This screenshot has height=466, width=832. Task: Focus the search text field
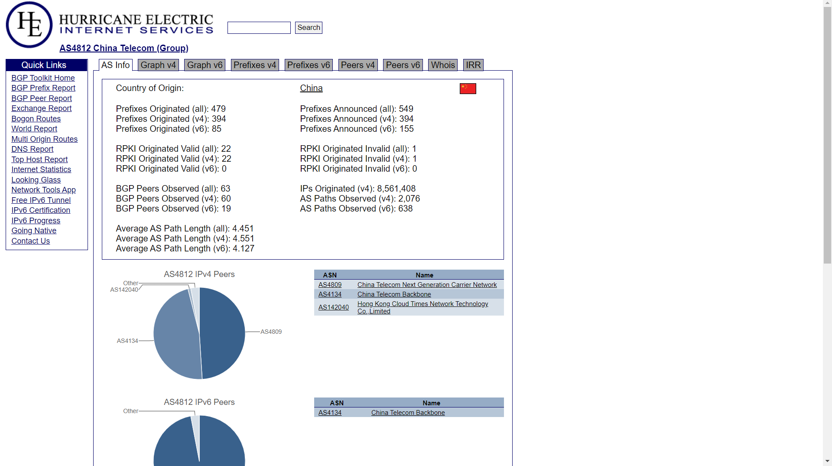(x=259, y=28)
